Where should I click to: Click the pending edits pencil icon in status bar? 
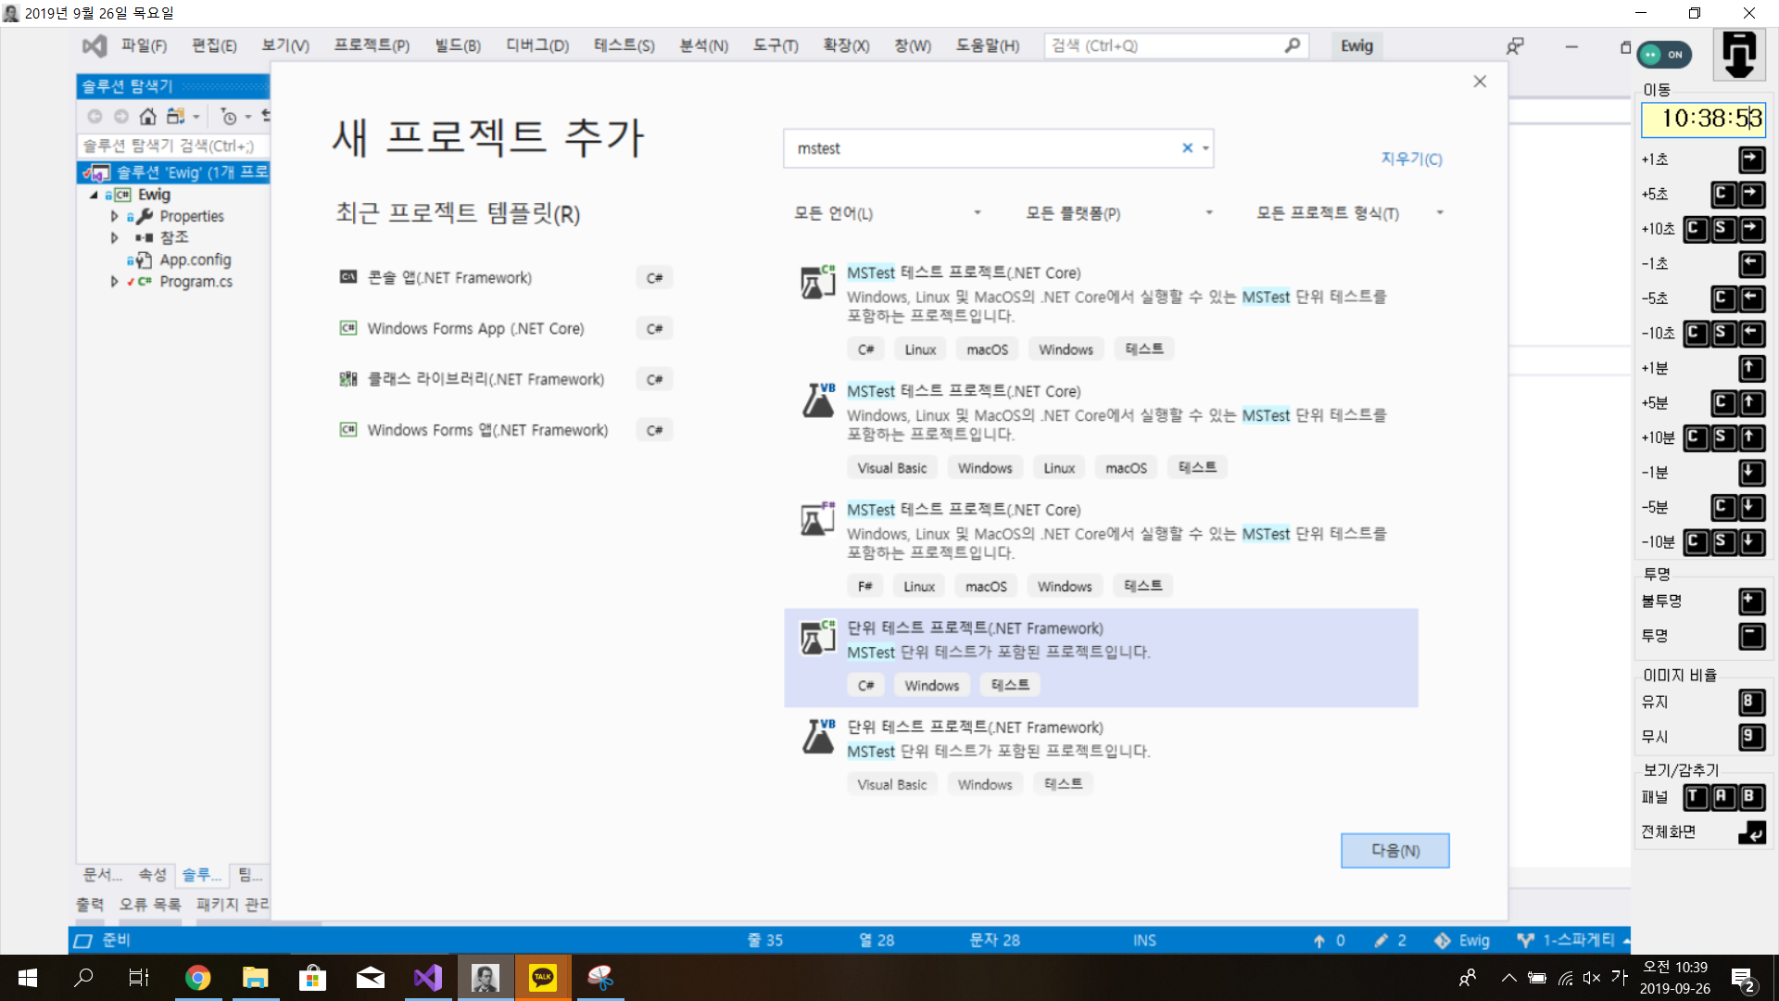pyautogui.click(x=1382, y=940)
